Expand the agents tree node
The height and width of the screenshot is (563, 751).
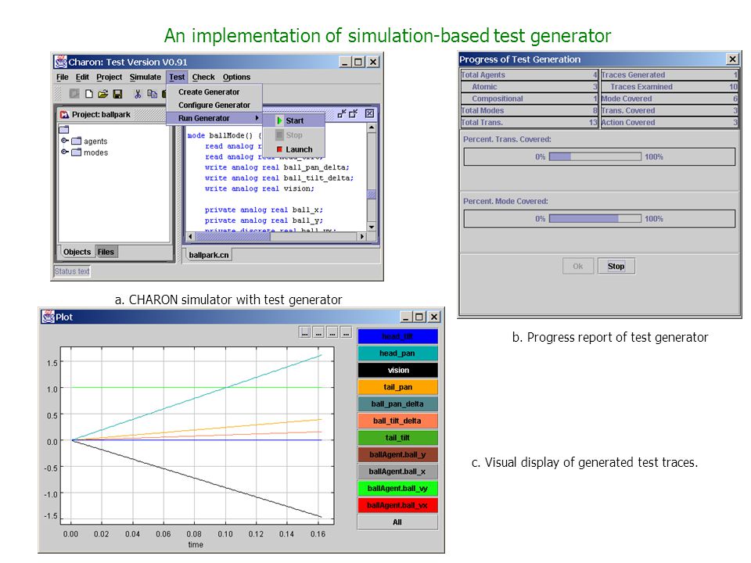point(64,141)
